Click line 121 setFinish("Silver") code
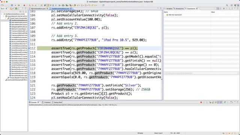The width and height of the screenshot is (240, 135). 96,85
